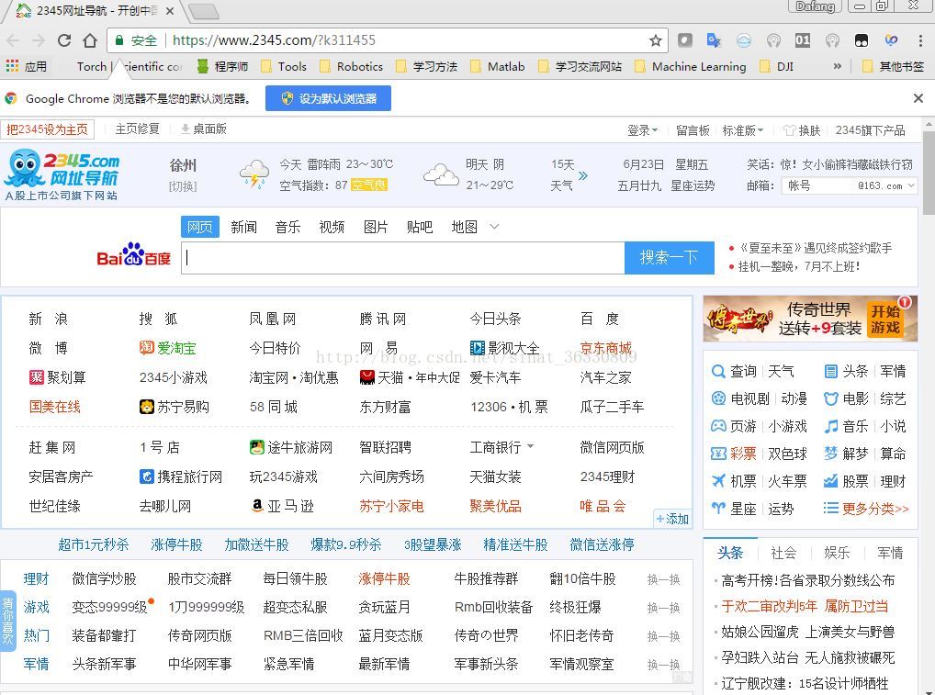Expand the 登录 login dropdown
The width and height of the screenshot is (935, 695).
coord(642,130)
